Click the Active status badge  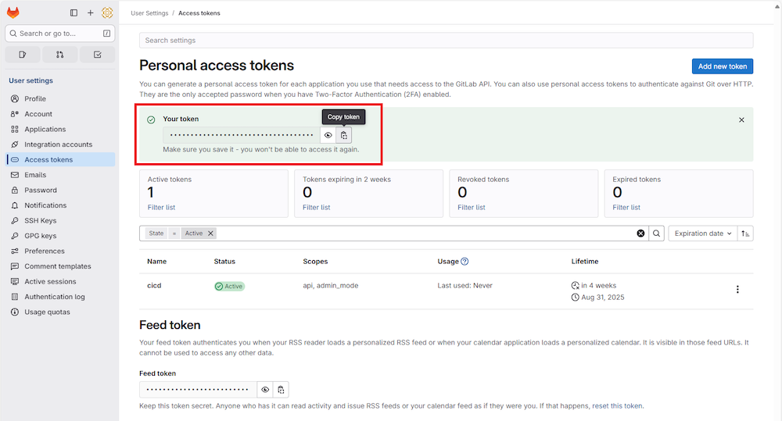[x=229, y=287]
